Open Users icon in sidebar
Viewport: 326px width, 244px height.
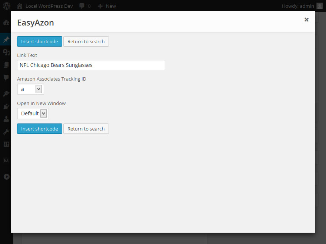click(6, 119)
